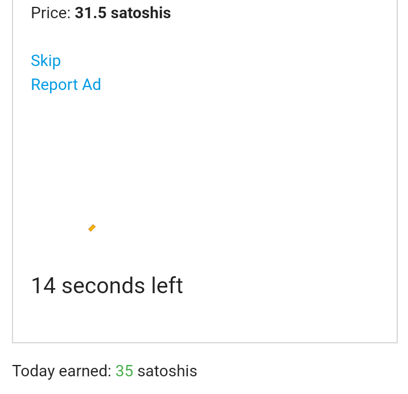
Task: Open the Report Ad link
Action: point(65,85)
